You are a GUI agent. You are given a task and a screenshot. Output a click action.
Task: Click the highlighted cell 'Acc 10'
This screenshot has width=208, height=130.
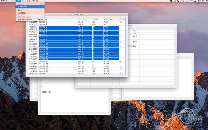pos(111,47)
